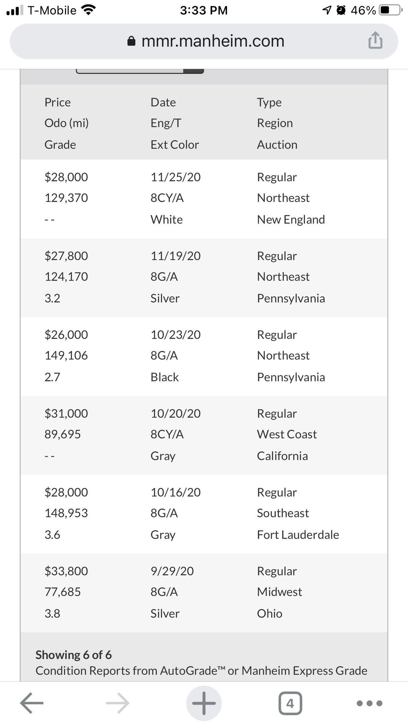Select the $27,800 Silver Pennsylvania transaction
Screen dimensions: 408x725
[x=204, y=277]
